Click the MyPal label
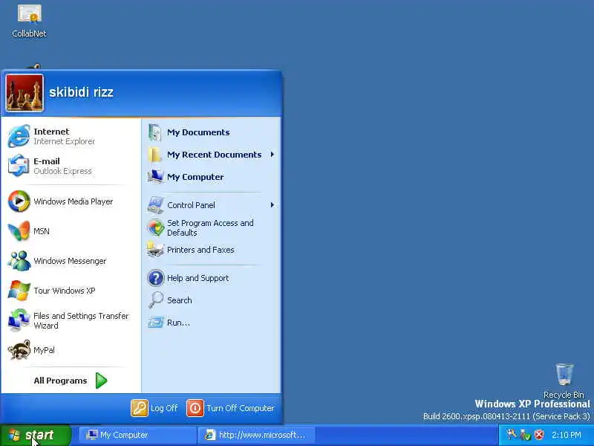Screen dimensions: 594x446 (x=44, y=350)
